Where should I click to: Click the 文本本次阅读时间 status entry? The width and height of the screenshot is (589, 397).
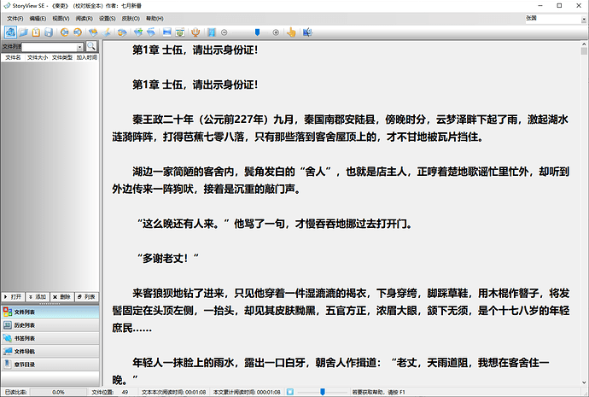[x=173, y=392]
